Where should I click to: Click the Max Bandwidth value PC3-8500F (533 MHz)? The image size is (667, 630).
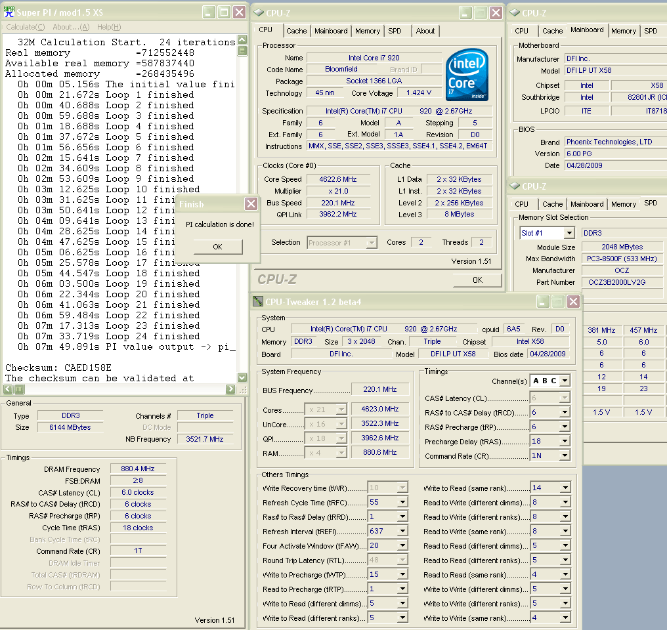[622, 259]
